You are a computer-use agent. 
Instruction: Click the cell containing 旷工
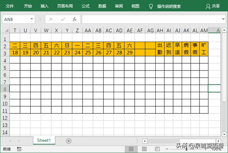[204, 49]
